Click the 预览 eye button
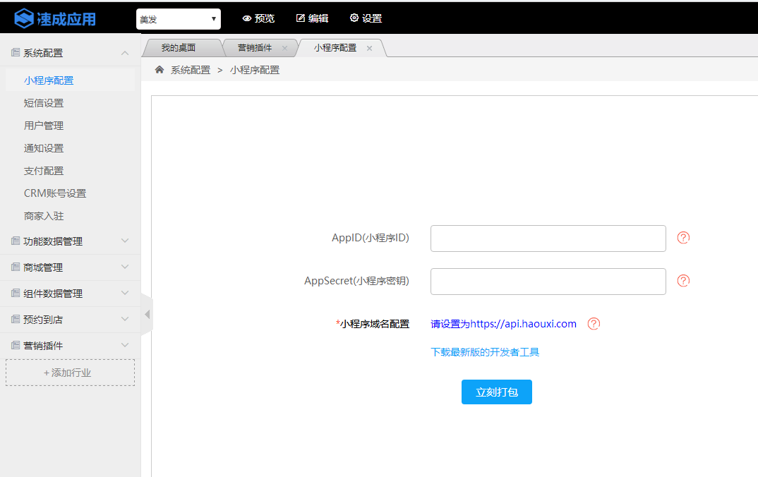This screenshot has width=758, height=477. coord(258,18)
